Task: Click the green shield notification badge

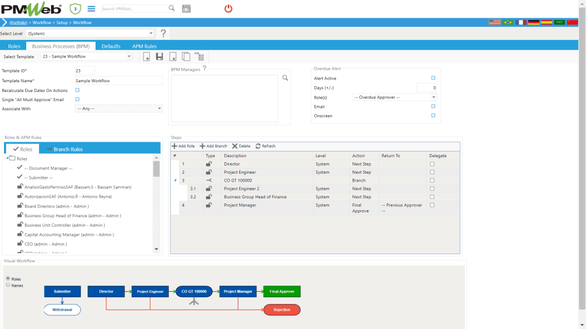Action: (x=75, y=9)
